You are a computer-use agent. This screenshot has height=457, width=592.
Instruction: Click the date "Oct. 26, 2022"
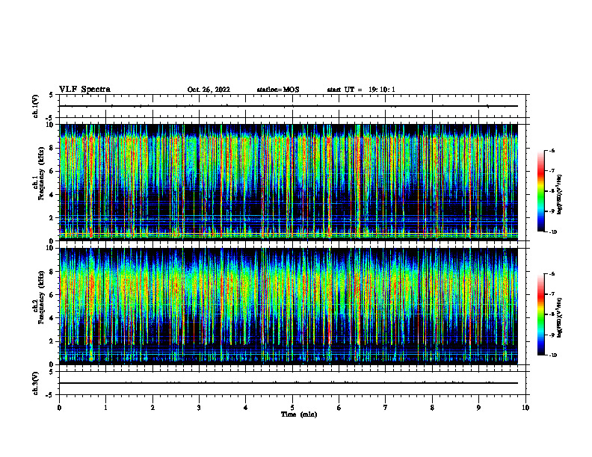point(209,90)
